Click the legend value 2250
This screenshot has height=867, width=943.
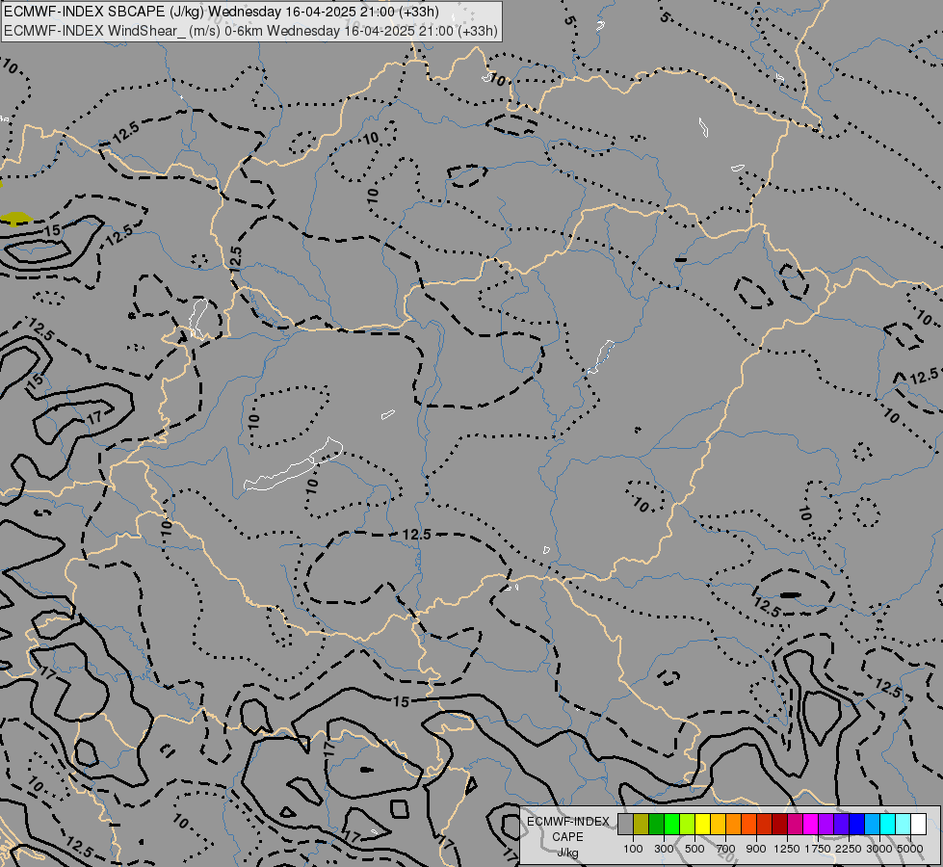click(850, 849)
